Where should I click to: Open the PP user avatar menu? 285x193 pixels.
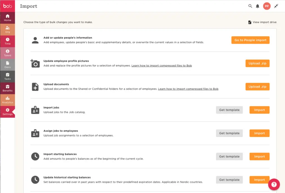click(x=267, y=6)
